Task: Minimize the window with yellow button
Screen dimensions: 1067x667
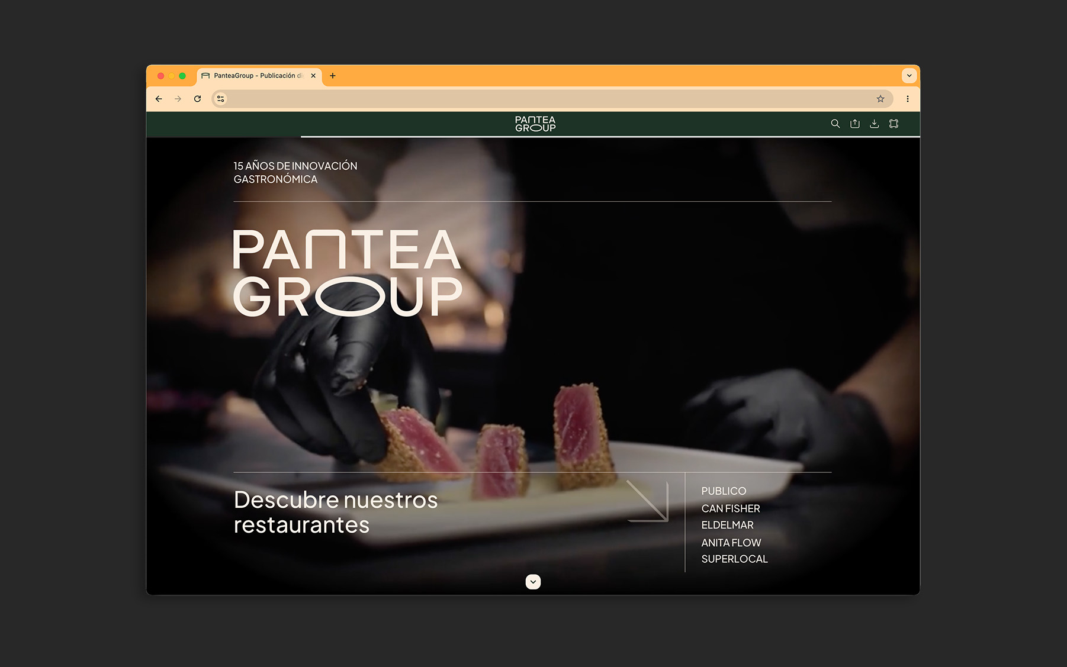Action: 172,76
